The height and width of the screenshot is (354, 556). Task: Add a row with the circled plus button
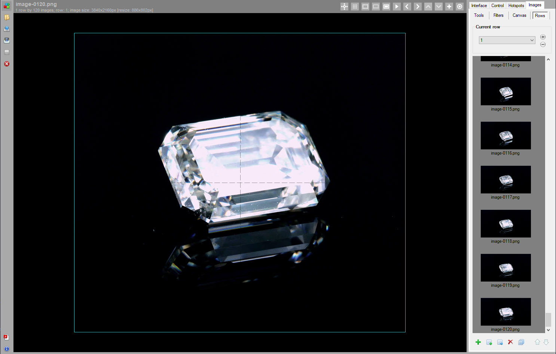tap(543, 37)
